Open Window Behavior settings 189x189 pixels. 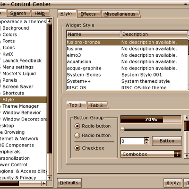[22, 112]
